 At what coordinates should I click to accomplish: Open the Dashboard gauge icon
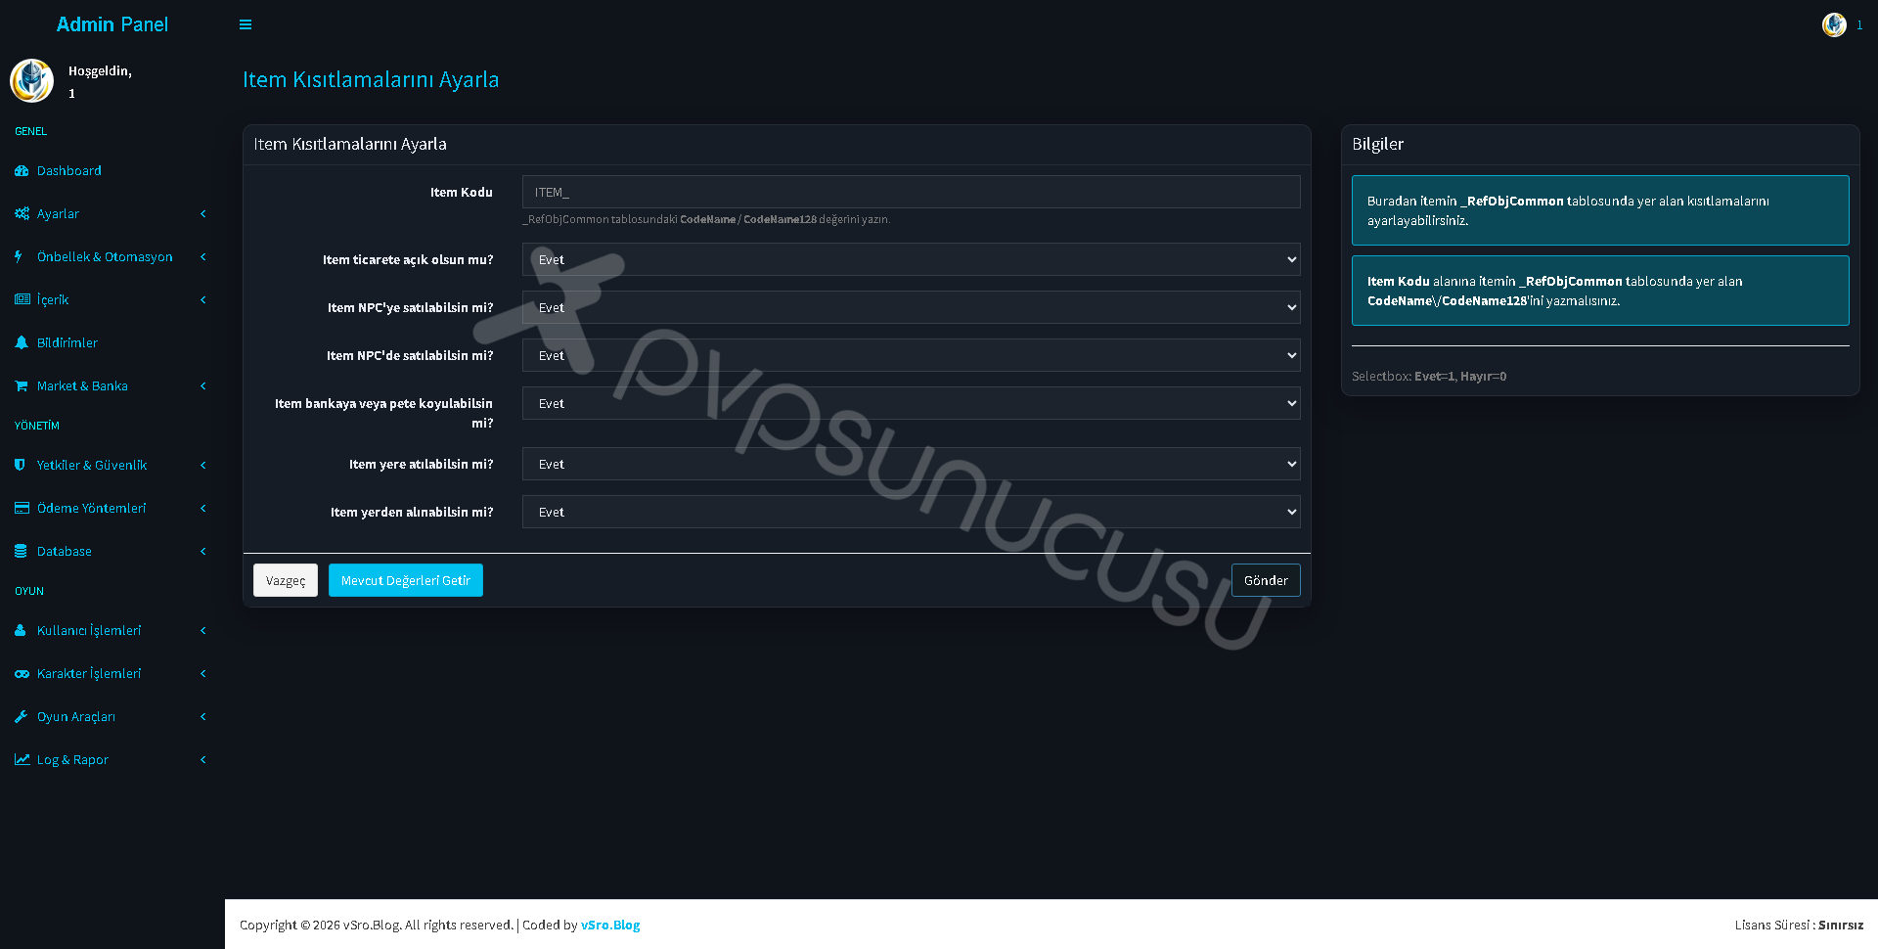(x=22, y=170)
